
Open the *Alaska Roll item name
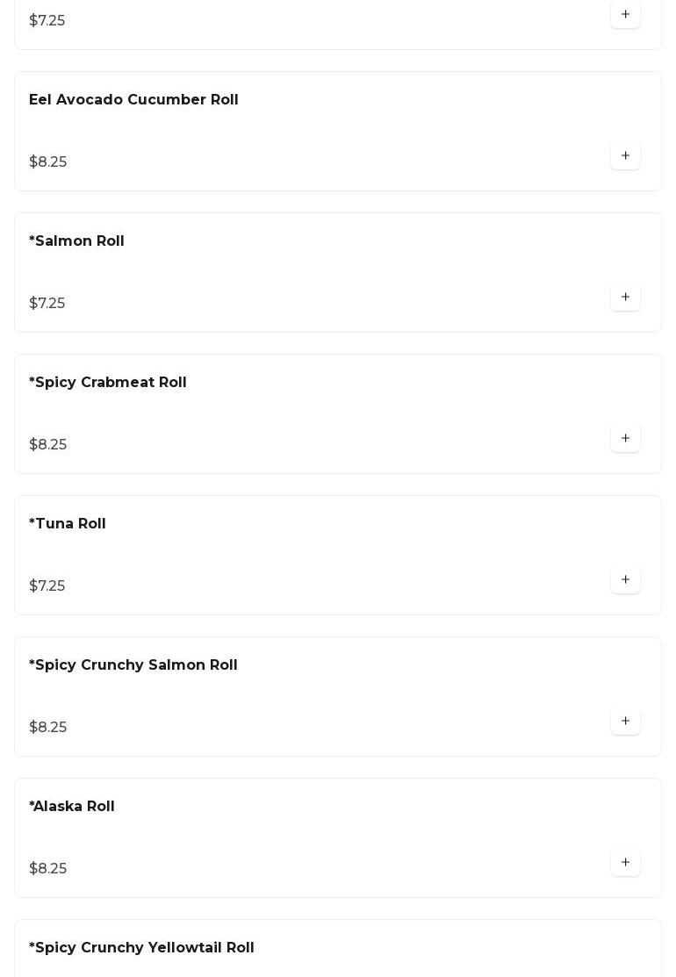click(x=71, y=807)
